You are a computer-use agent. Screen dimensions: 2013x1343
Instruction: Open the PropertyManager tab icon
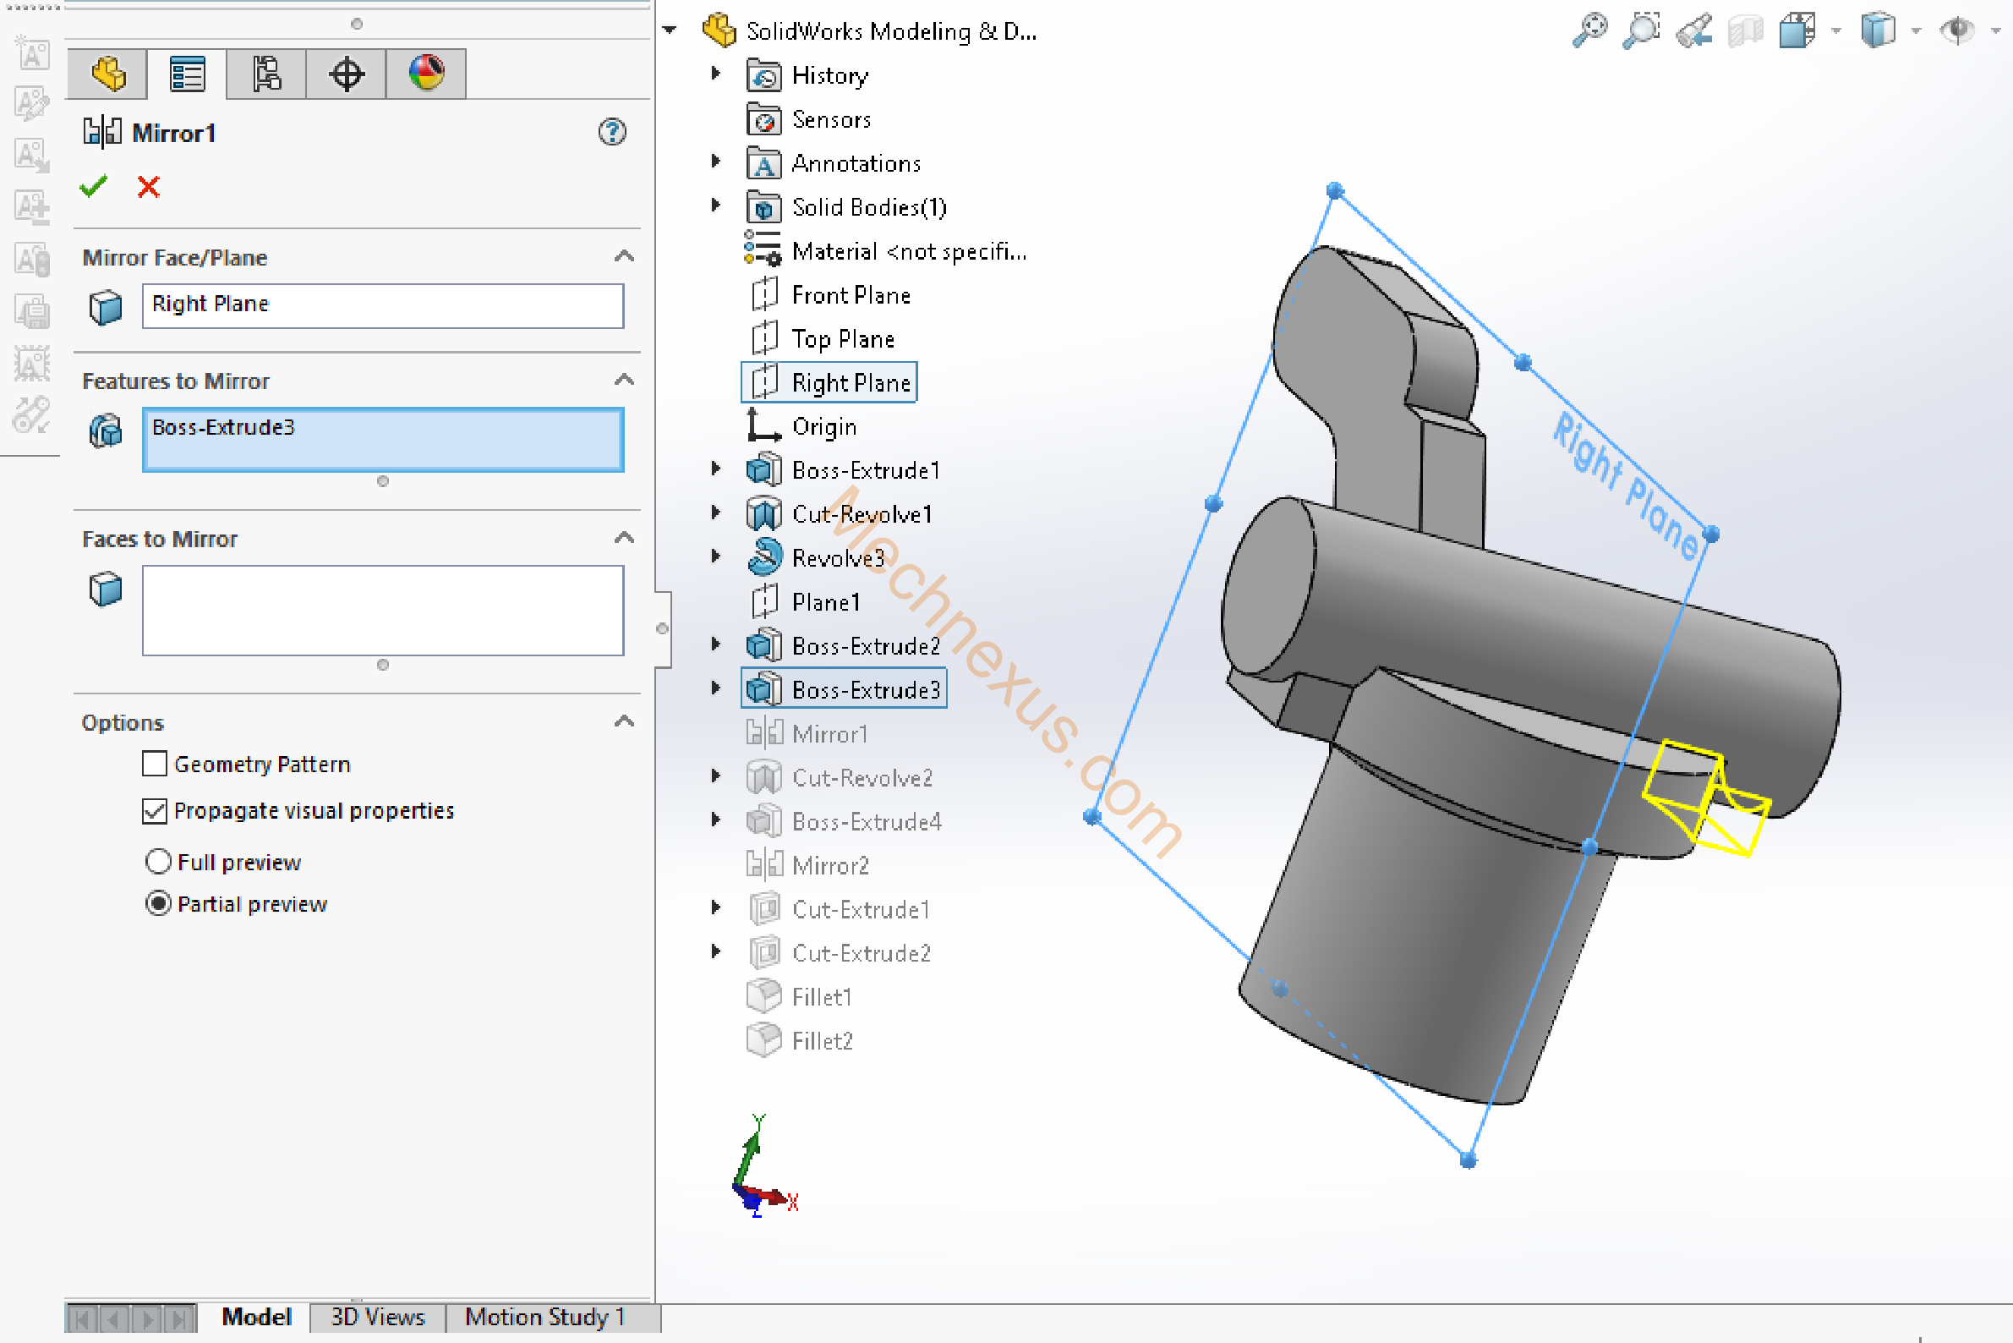[187, 74]
